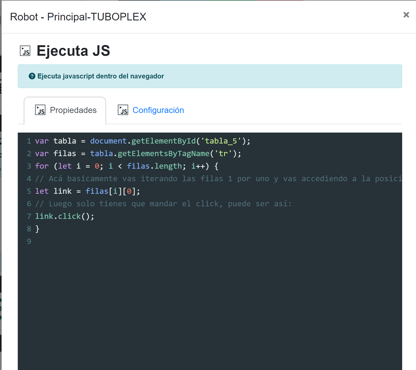This screenshot has height=370, width=416.
Task: Switch to the Configuración tab
Action: tap(158, 110)
